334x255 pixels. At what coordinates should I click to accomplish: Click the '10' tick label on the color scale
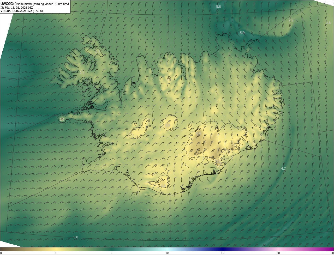click(x=167, y=253)
